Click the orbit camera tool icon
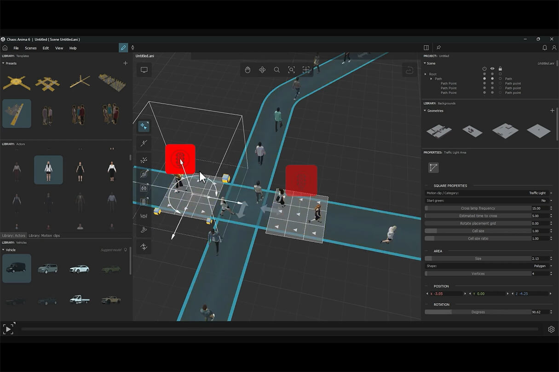 click(262, 70)
